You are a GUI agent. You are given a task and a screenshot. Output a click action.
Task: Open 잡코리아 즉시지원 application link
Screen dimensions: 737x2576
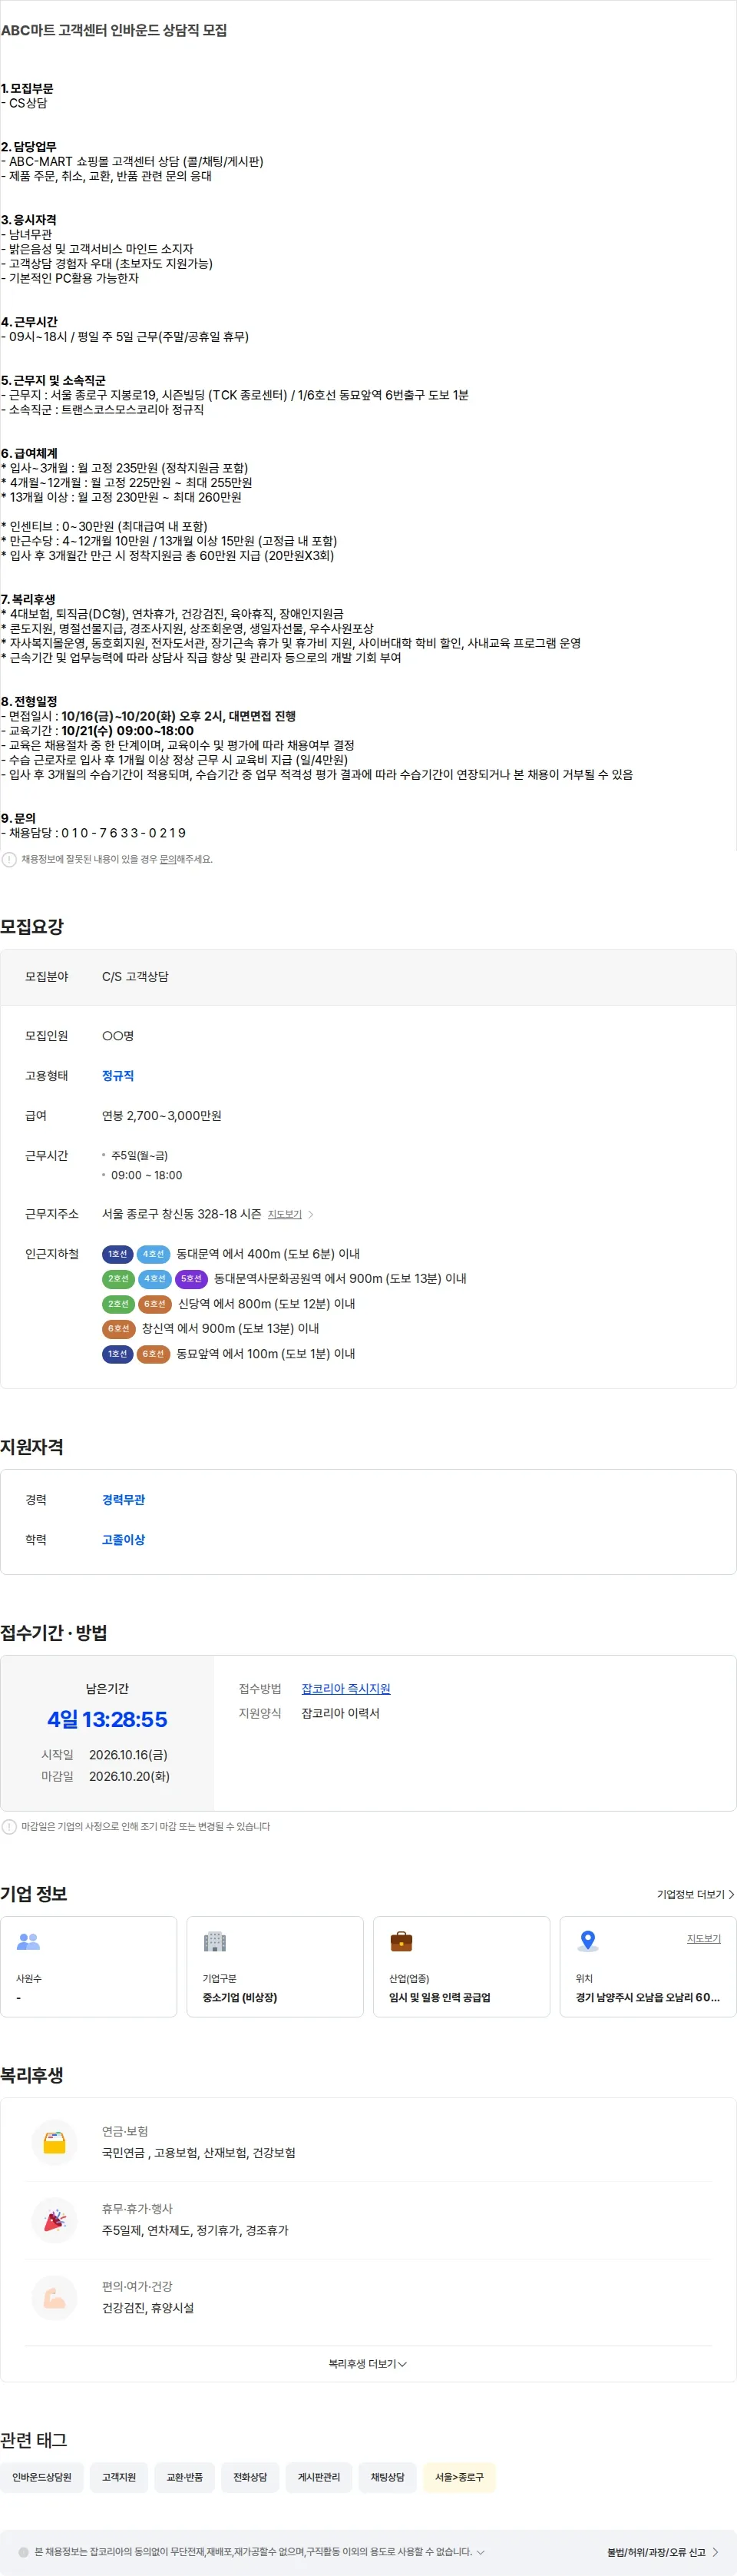pos(345,1688)
